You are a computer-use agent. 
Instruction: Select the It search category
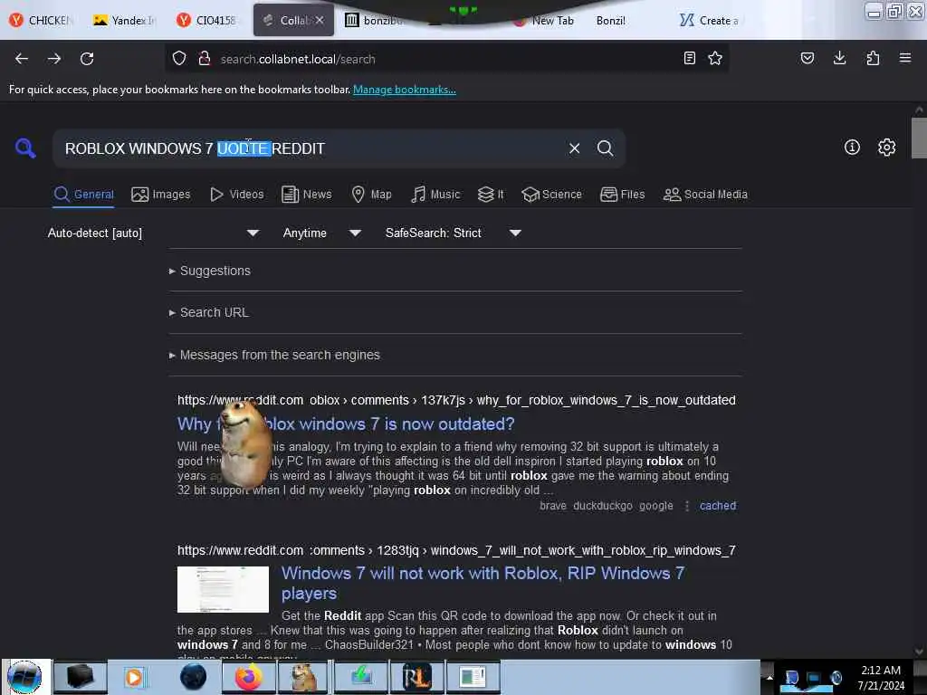tap(491, 194)
